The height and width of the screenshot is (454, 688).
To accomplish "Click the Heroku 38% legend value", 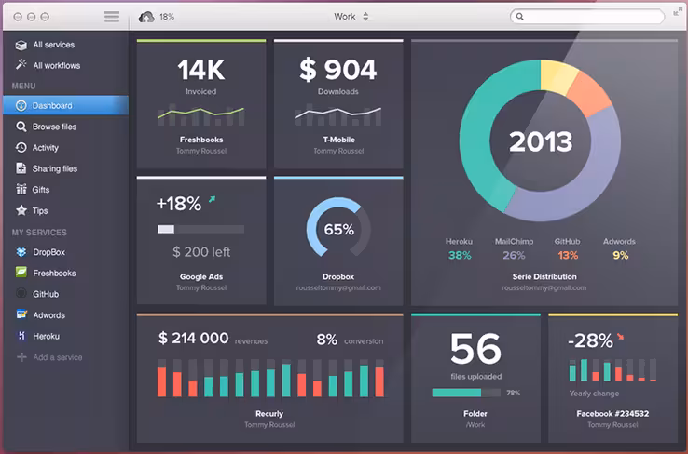I will click(460, 255).
